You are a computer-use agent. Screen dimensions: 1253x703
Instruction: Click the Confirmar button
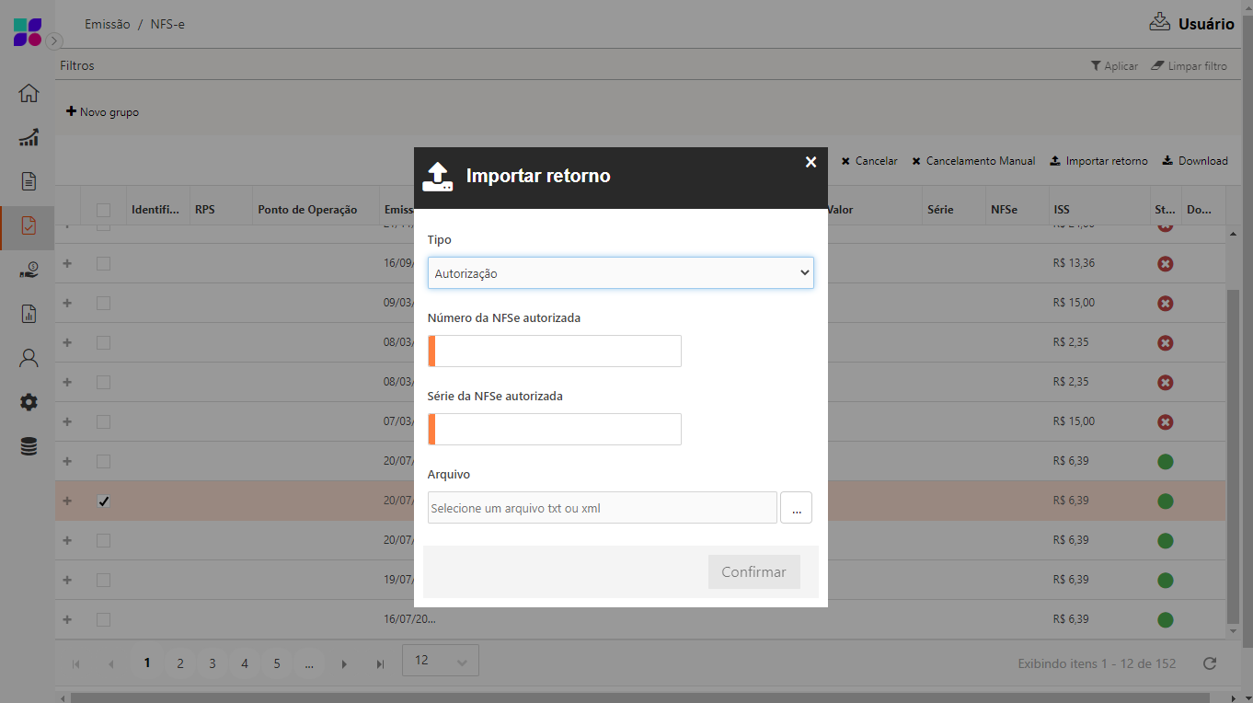pos(753,572)
